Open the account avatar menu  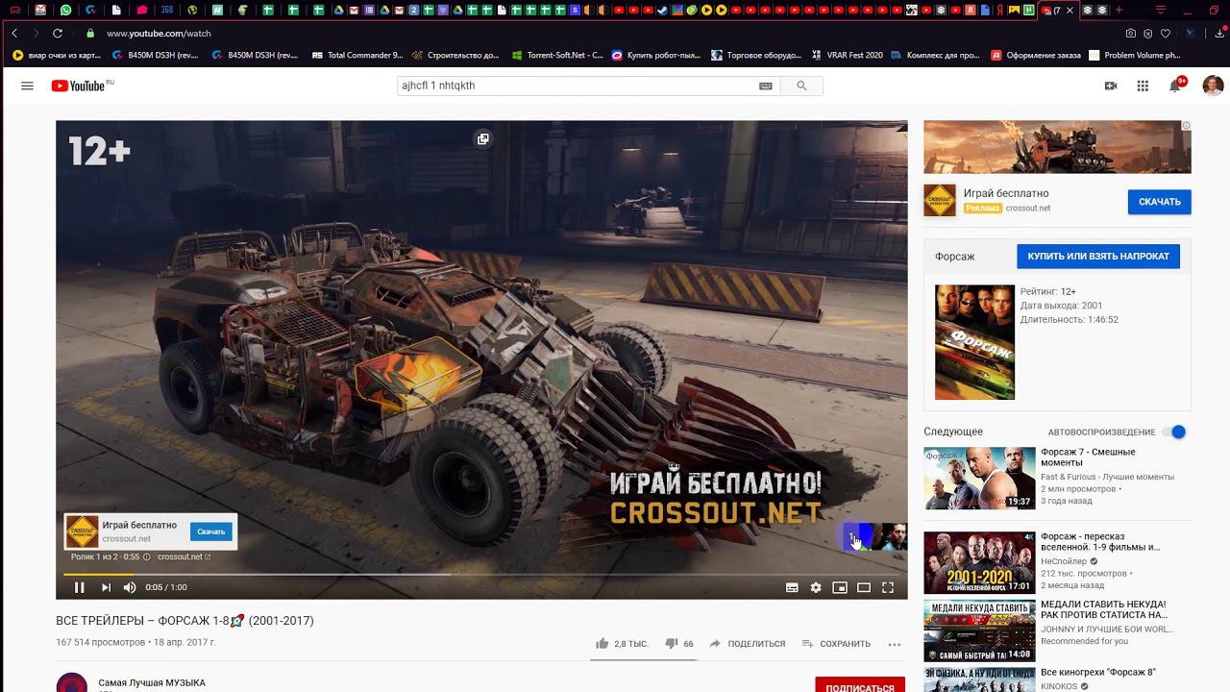1214,86
